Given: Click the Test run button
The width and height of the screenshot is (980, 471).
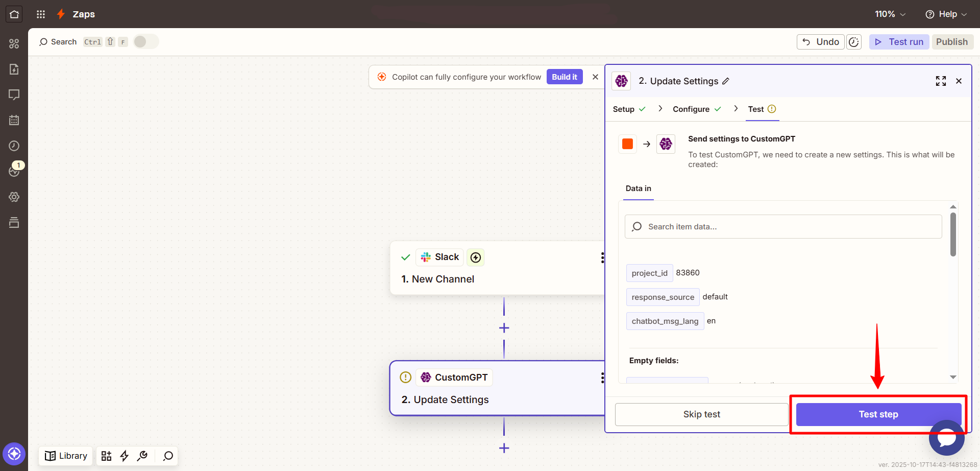Looking at the screenshot, I should click(899, 42).
